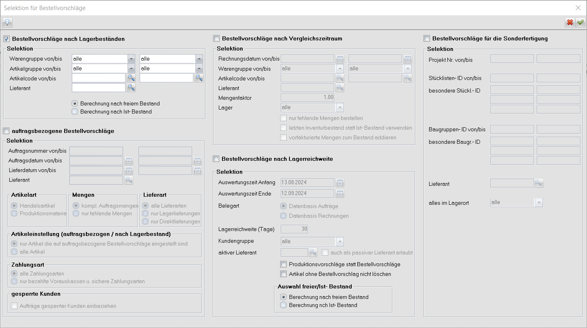Open search for first Artikelcode field under Lagerbeständen
Viewport: 587px width, 328px height.
[131, 78]
